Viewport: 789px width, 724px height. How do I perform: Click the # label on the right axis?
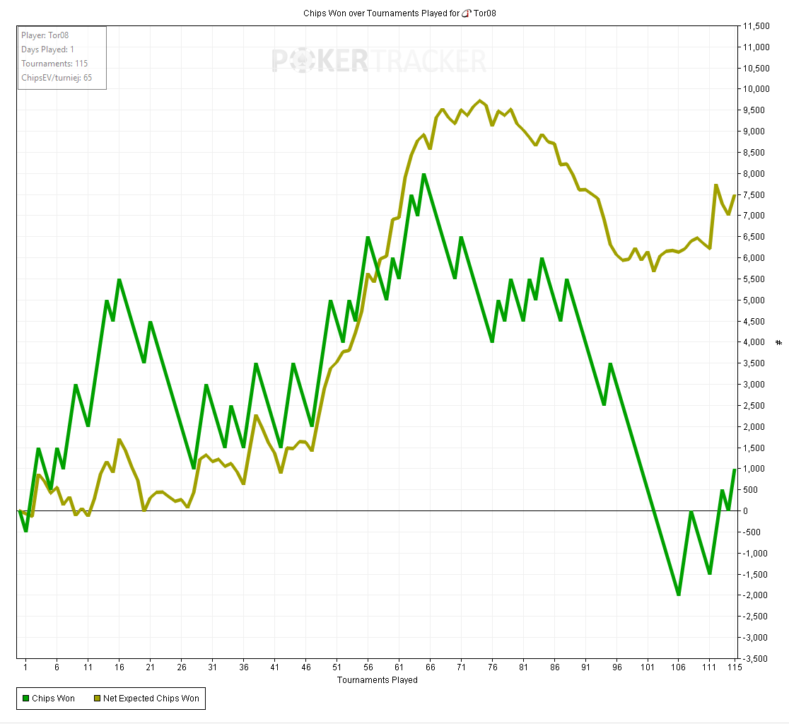[779, 342]
